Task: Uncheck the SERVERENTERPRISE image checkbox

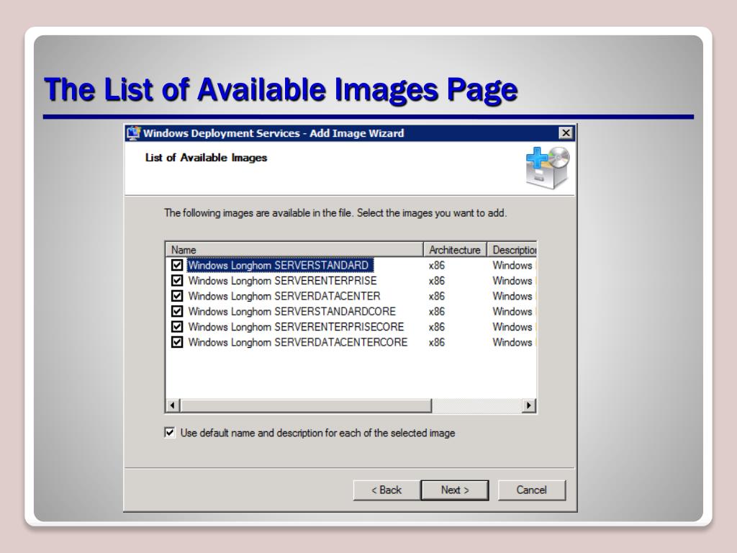Action: pyautogui.click(x=177, y=281)
